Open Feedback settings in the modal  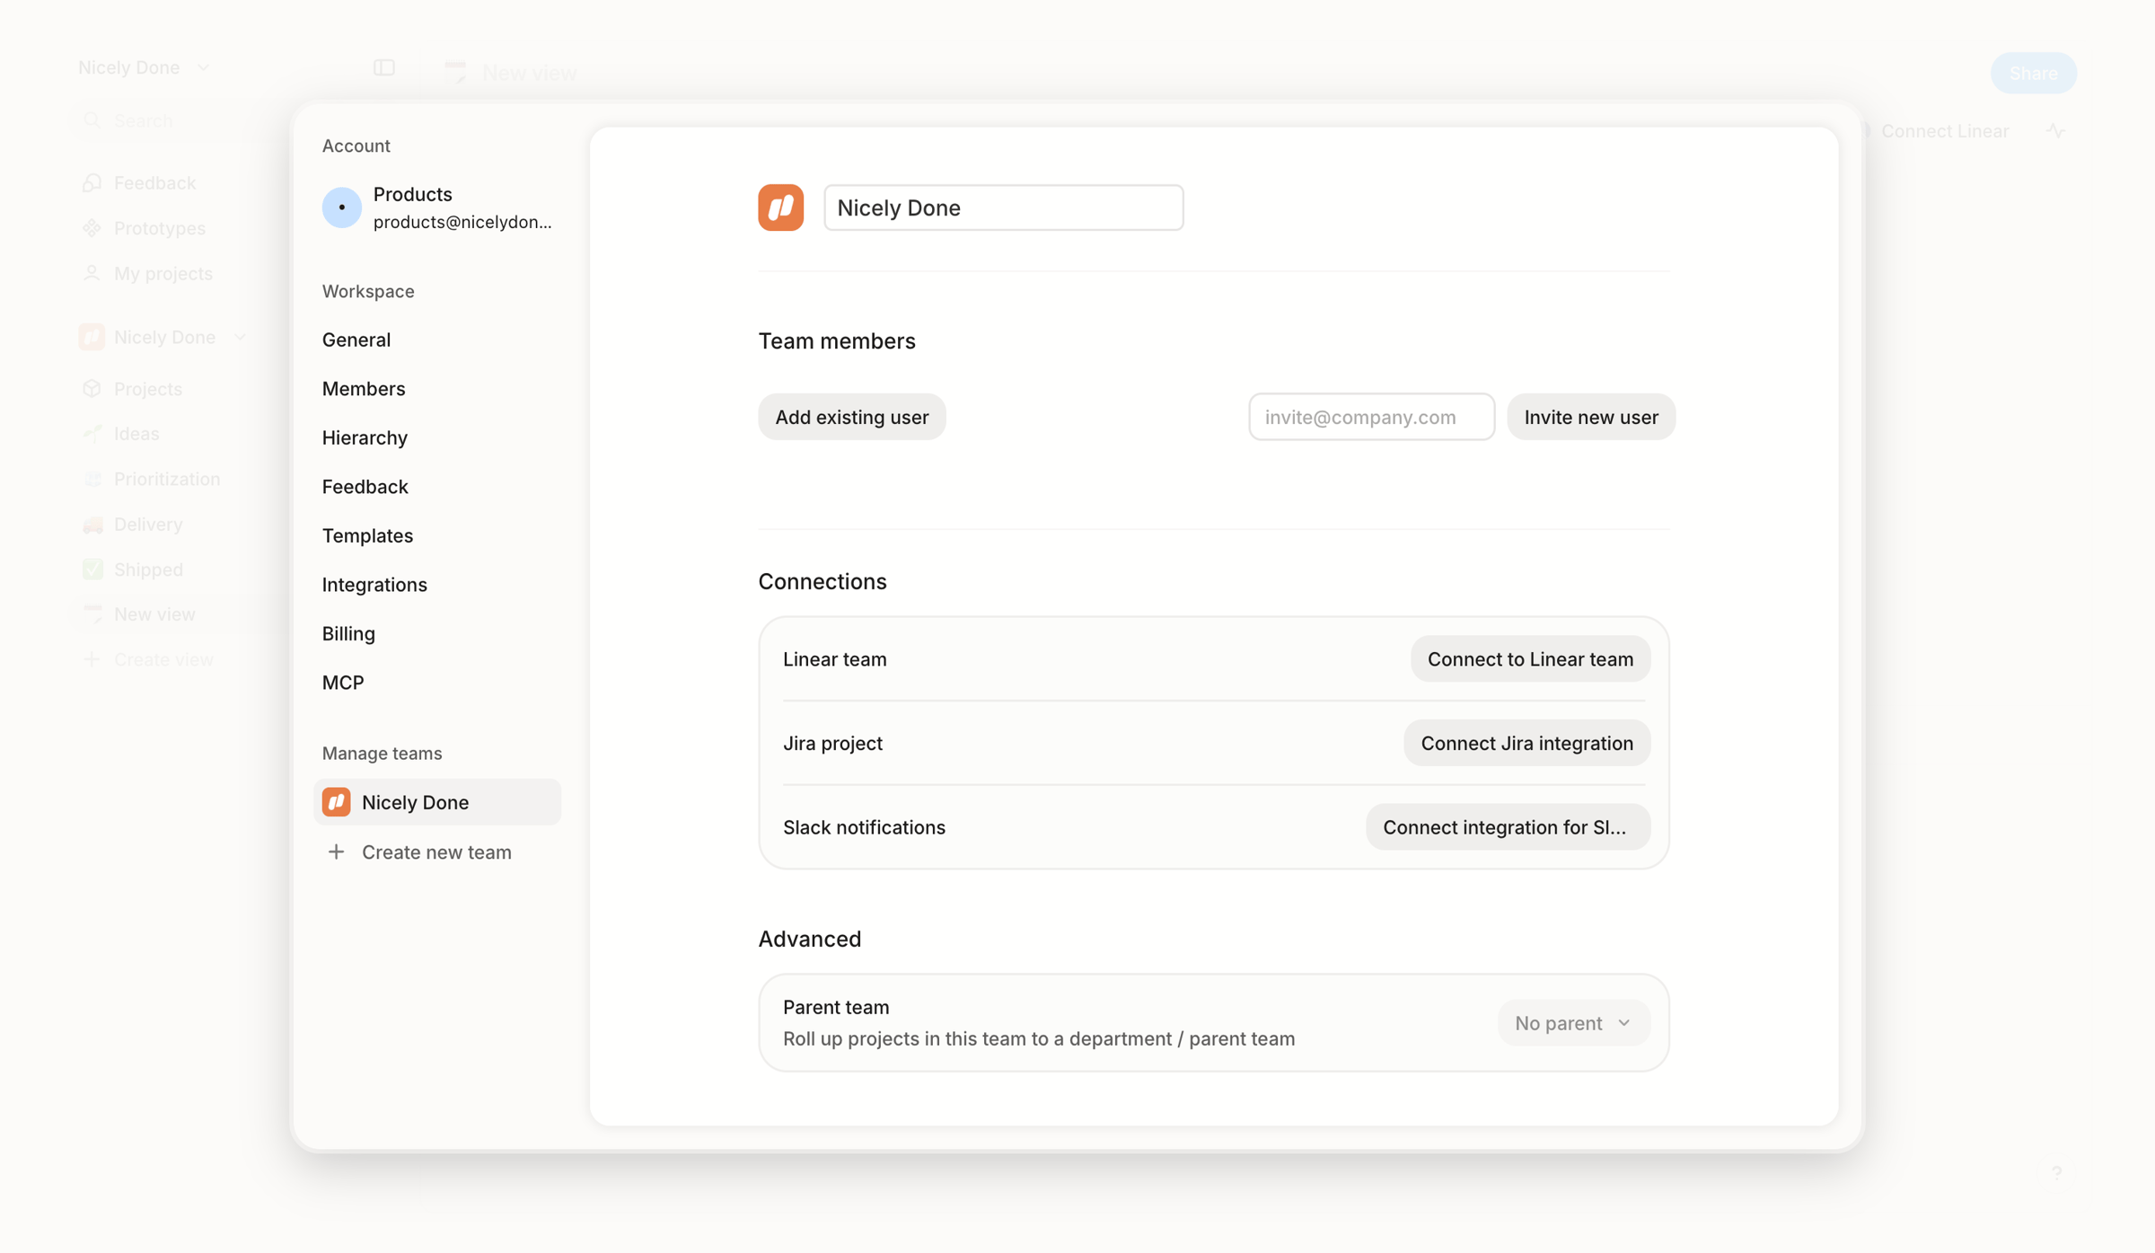click(x=365, y=487)
